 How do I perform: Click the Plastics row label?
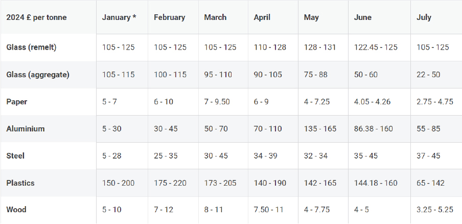coord(20,183)
